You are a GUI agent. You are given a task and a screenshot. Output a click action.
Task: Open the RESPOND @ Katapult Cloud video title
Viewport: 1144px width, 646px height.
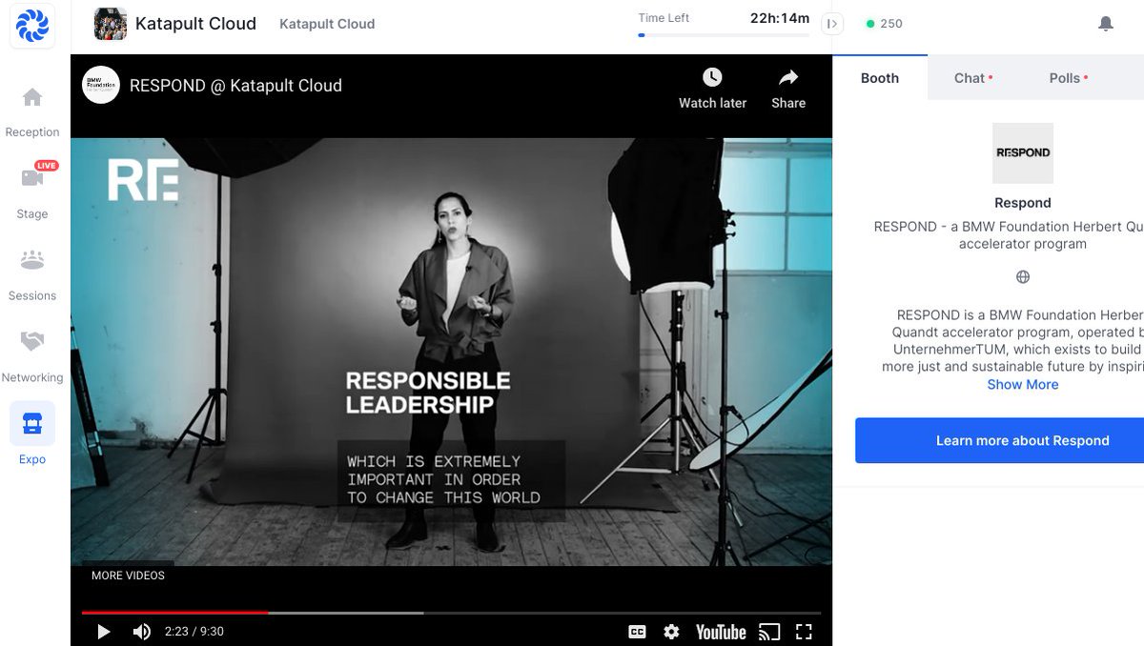coord(235,86)
